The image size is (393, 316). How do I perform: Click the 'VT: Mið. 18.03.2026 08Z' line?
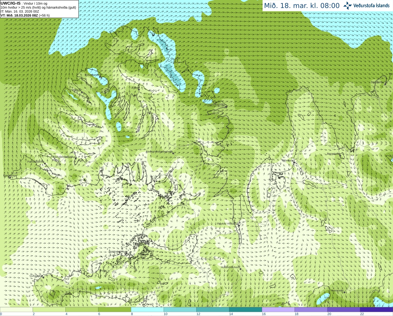pos(19,15)
